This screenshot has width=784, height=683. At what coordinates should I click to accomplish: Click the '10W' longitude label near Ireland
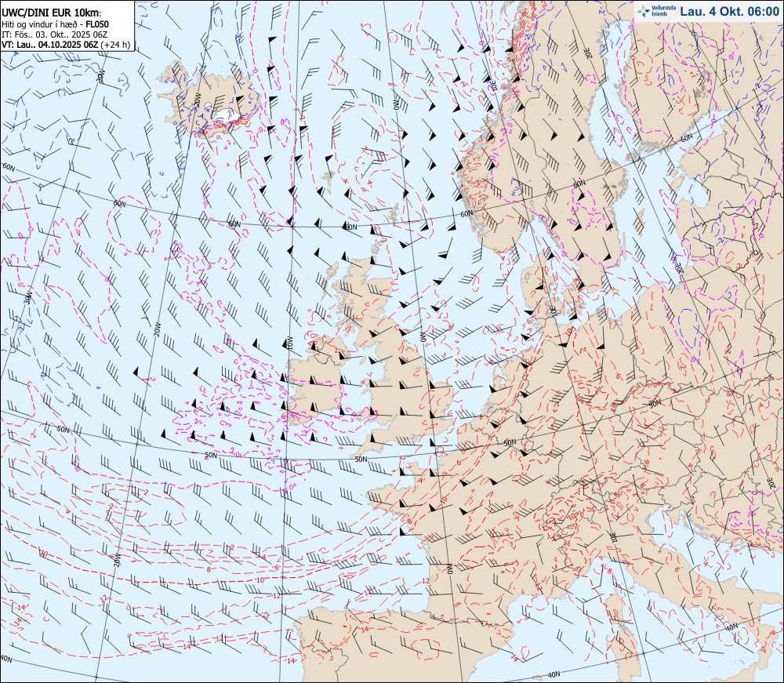pyautogui.click(x=289, y=343)
